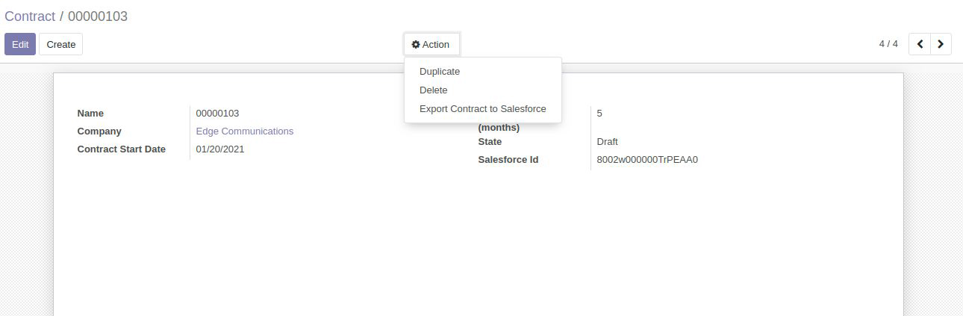Click the Company field label
Screen dimensions: 963x316
click(x=99, y=131)
